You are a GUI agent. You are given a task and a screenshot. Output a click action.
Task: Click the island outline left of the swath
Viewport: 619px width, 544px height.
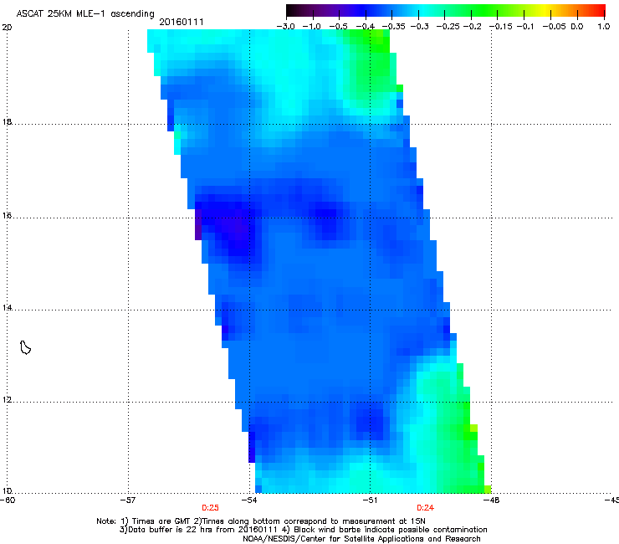pos(25,347)
